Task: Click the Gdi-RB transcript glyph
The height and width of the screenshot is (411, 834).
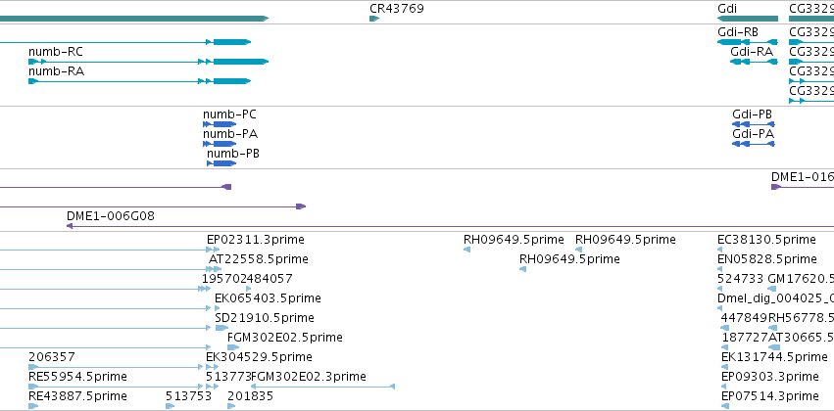Action: coord(748,42)
